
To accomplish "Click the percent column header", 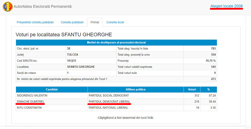I will 208,90.
